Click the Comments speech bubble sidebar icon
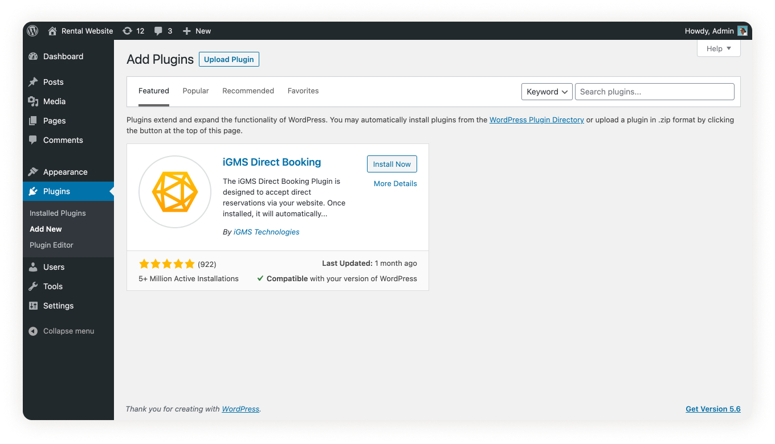 (x=33, y=140)
